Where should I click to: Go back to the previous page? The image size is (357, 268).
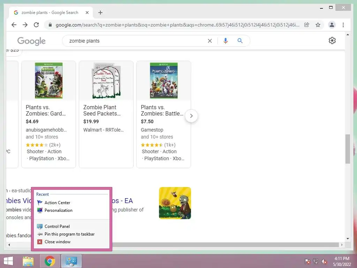click(x=14, y=25)
